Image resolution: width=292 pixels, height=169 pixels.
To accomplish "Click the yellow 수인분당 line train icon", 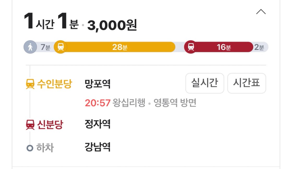I will coord(30,84).
